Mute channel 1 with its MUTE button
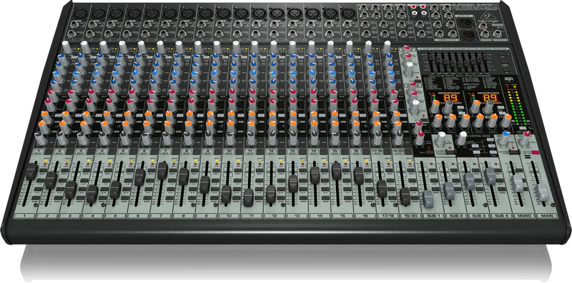 click(x=39, y=151)
